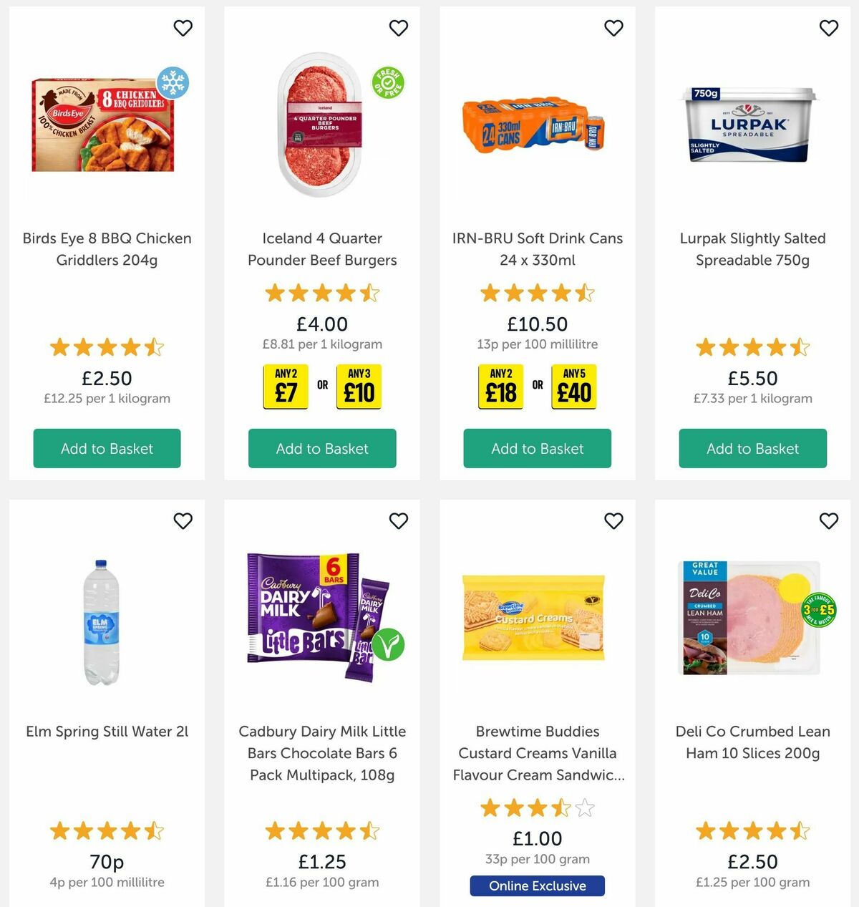Click the wishlist heart on Quarter Pounder Beef Burgers
This screenshot has width=859, height=907.
[x=399, y=28]
